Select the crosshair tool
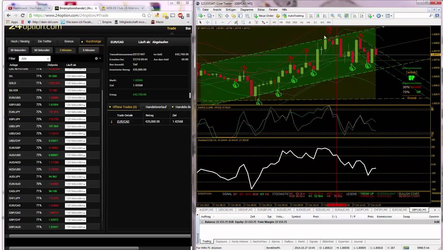 point(207,22)
